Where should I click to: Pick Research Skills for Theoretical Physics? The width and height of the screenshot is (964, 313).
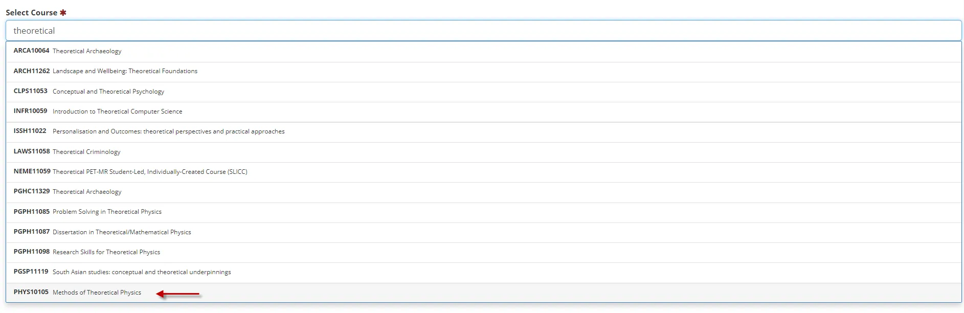tap(106, 252)
